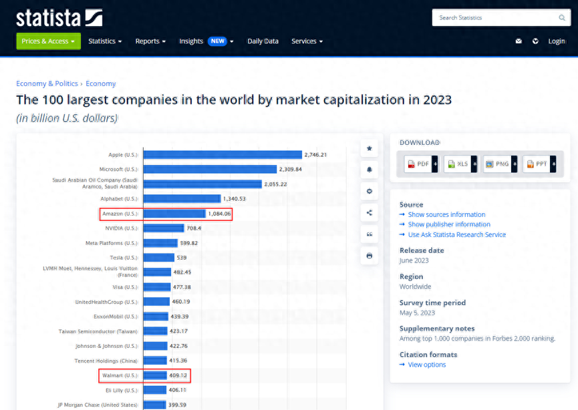Image resolution: width=578 pixels, height=410 pixels.
Task: Click the globe language icon in header
Action: click(535, 41)
